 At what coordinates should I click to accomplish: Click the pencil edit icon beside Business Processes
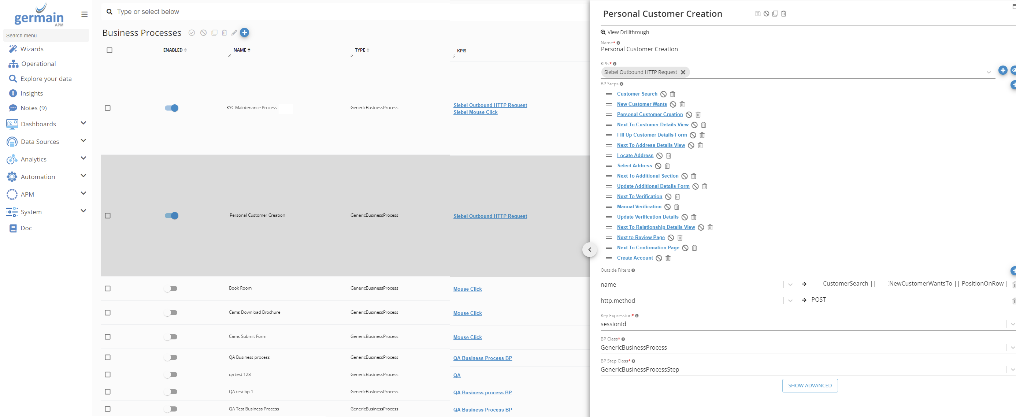point(234,33)
